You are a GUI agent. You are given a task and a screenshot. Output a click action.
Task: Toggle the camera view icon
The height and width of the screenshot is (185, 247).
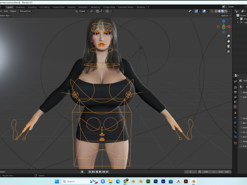228,46
